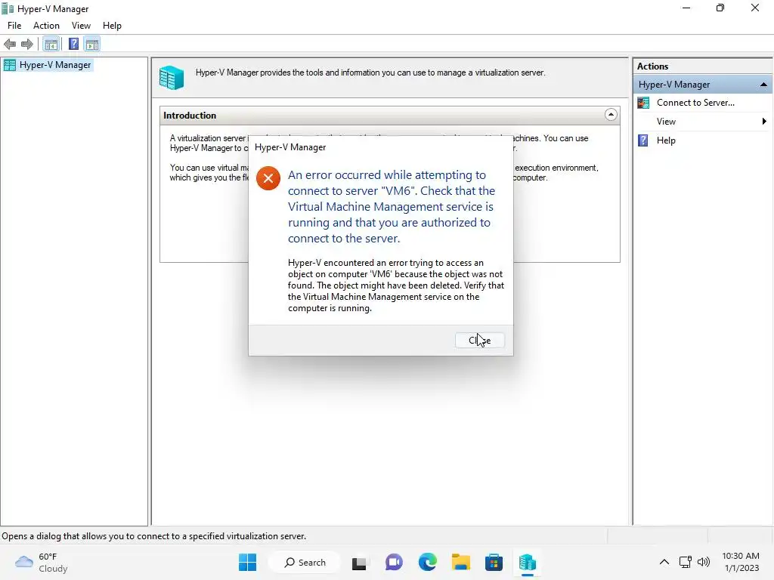The width and height of the screenshot is (774, 580).
Task: Click the Hyper-V server icon in header
Action: point(172,78)
